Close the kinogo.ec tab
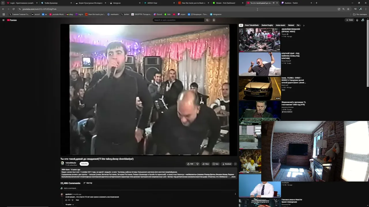The width and height of the screenshot is (369, 207). pos(140,3)
